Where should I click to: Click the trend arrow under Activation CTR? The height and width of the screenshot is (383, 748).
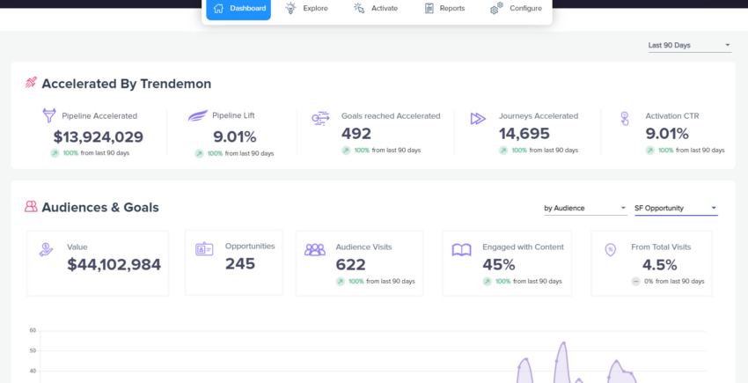pyautogui.click(x=649, y=151)
